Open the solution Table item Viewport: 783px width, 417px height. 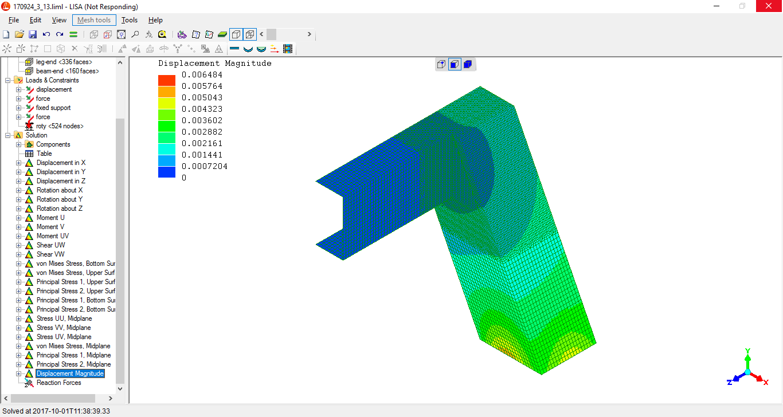tap(44, 154)
